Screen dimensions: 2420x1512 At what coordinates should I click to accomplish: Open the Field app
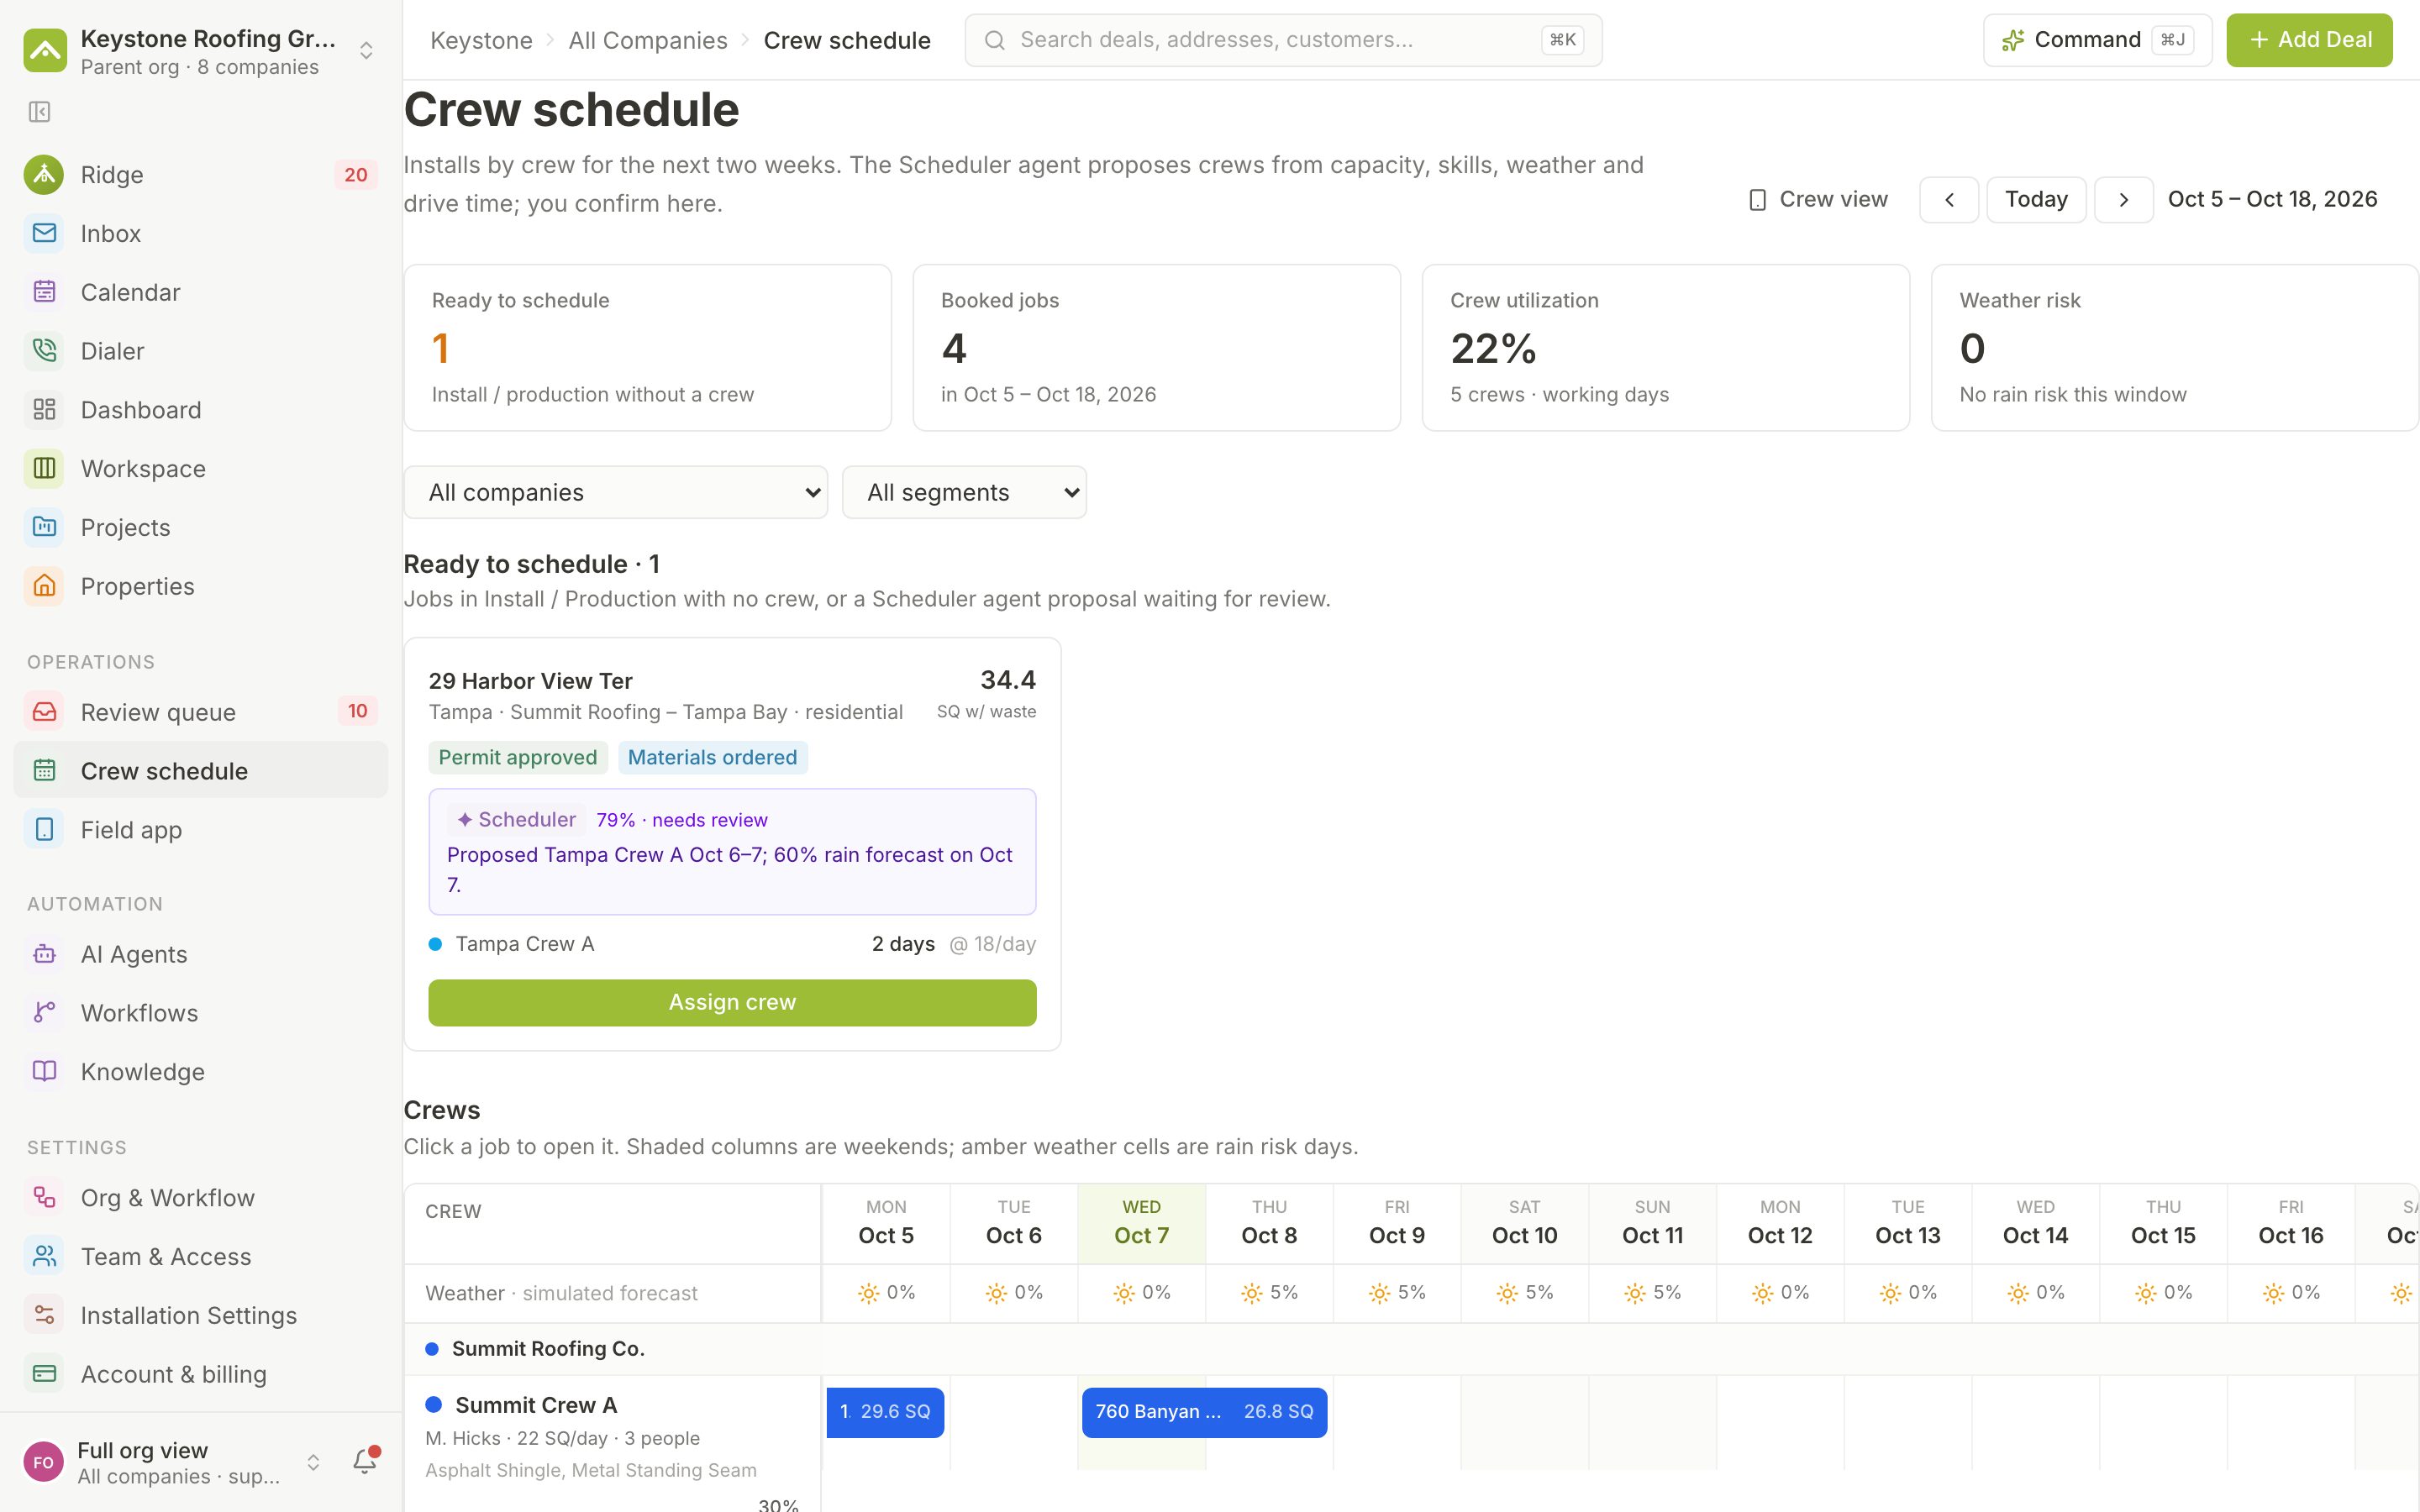coord(200,830)
